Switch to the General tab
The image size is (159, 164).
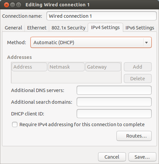(13, 28)
